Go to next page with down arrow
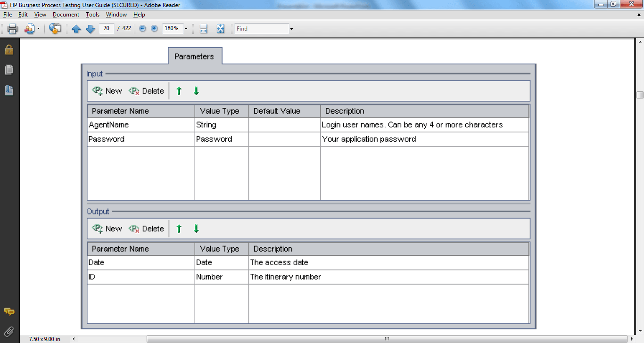This screenshot has width=644, height=343. click(91, 29)
